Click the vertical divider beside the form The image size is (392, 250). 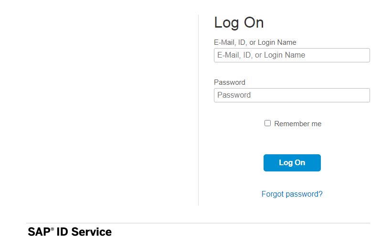click(198, 110)
